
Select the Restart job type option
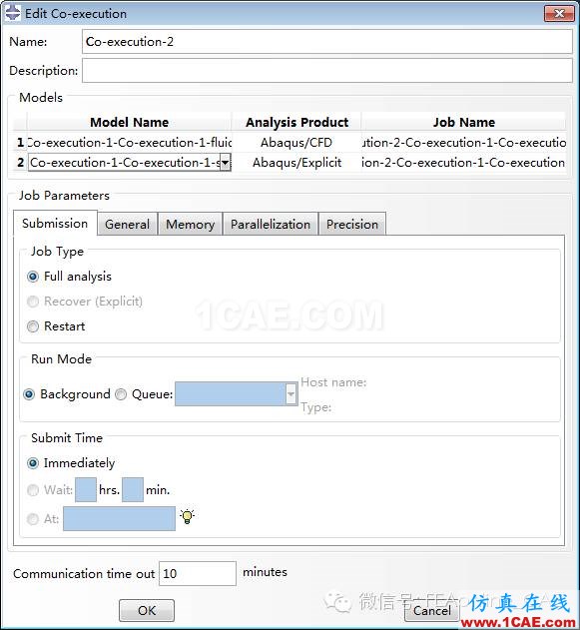[33, 326]
